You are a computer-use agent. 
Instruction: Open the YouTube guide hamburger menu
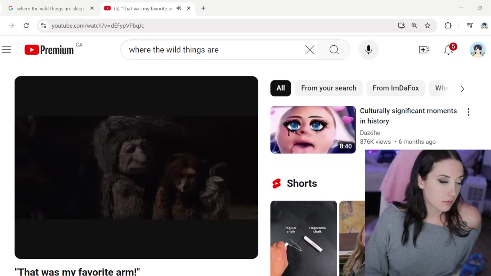point(6,50)
